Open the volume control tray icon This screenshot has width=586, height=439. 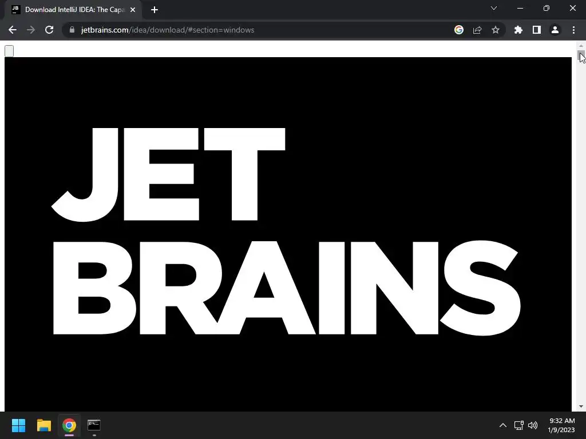[x=533, y=425]
